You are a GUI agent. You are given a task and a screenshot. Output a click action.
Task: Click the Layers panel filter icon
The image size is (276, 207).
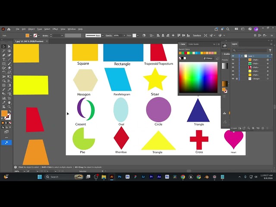click(270, 50)
